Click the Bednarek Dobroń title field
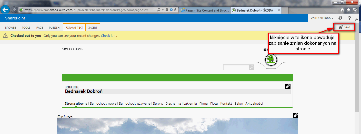 pos(177,91)
